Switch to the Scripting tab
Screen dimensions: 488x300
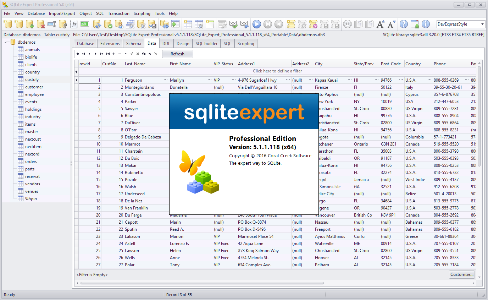[246, 44]
